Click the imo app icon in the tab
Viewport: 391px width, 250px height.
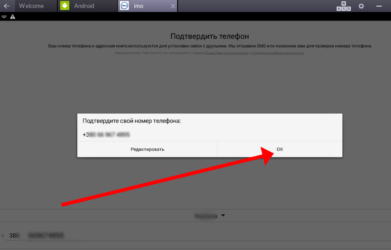(125, 6)
